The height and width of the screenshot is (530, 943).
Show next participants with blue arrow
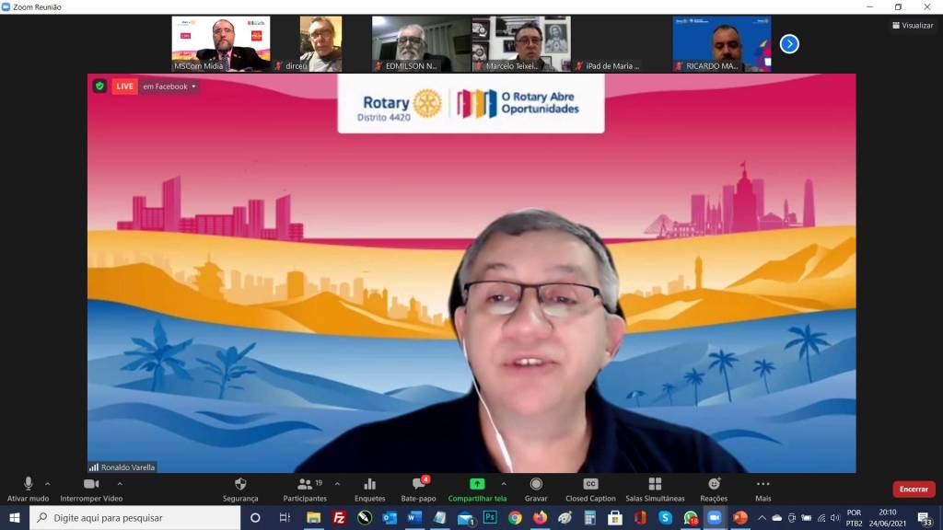coord(789,43)
